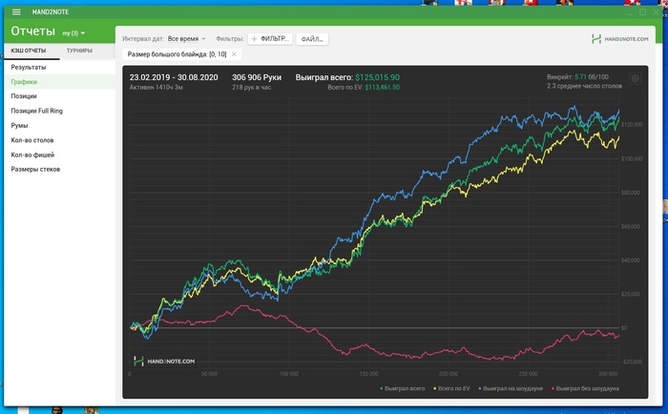Open the Результаты report

[59, 67]
